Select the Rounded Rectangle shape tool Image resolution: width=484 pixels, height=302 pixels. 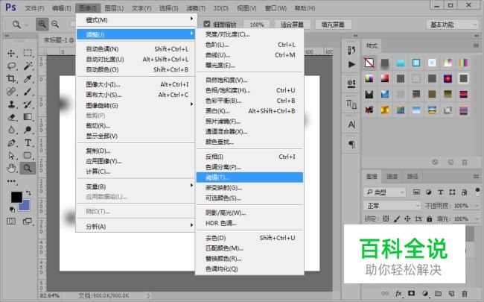click(28, 156)
